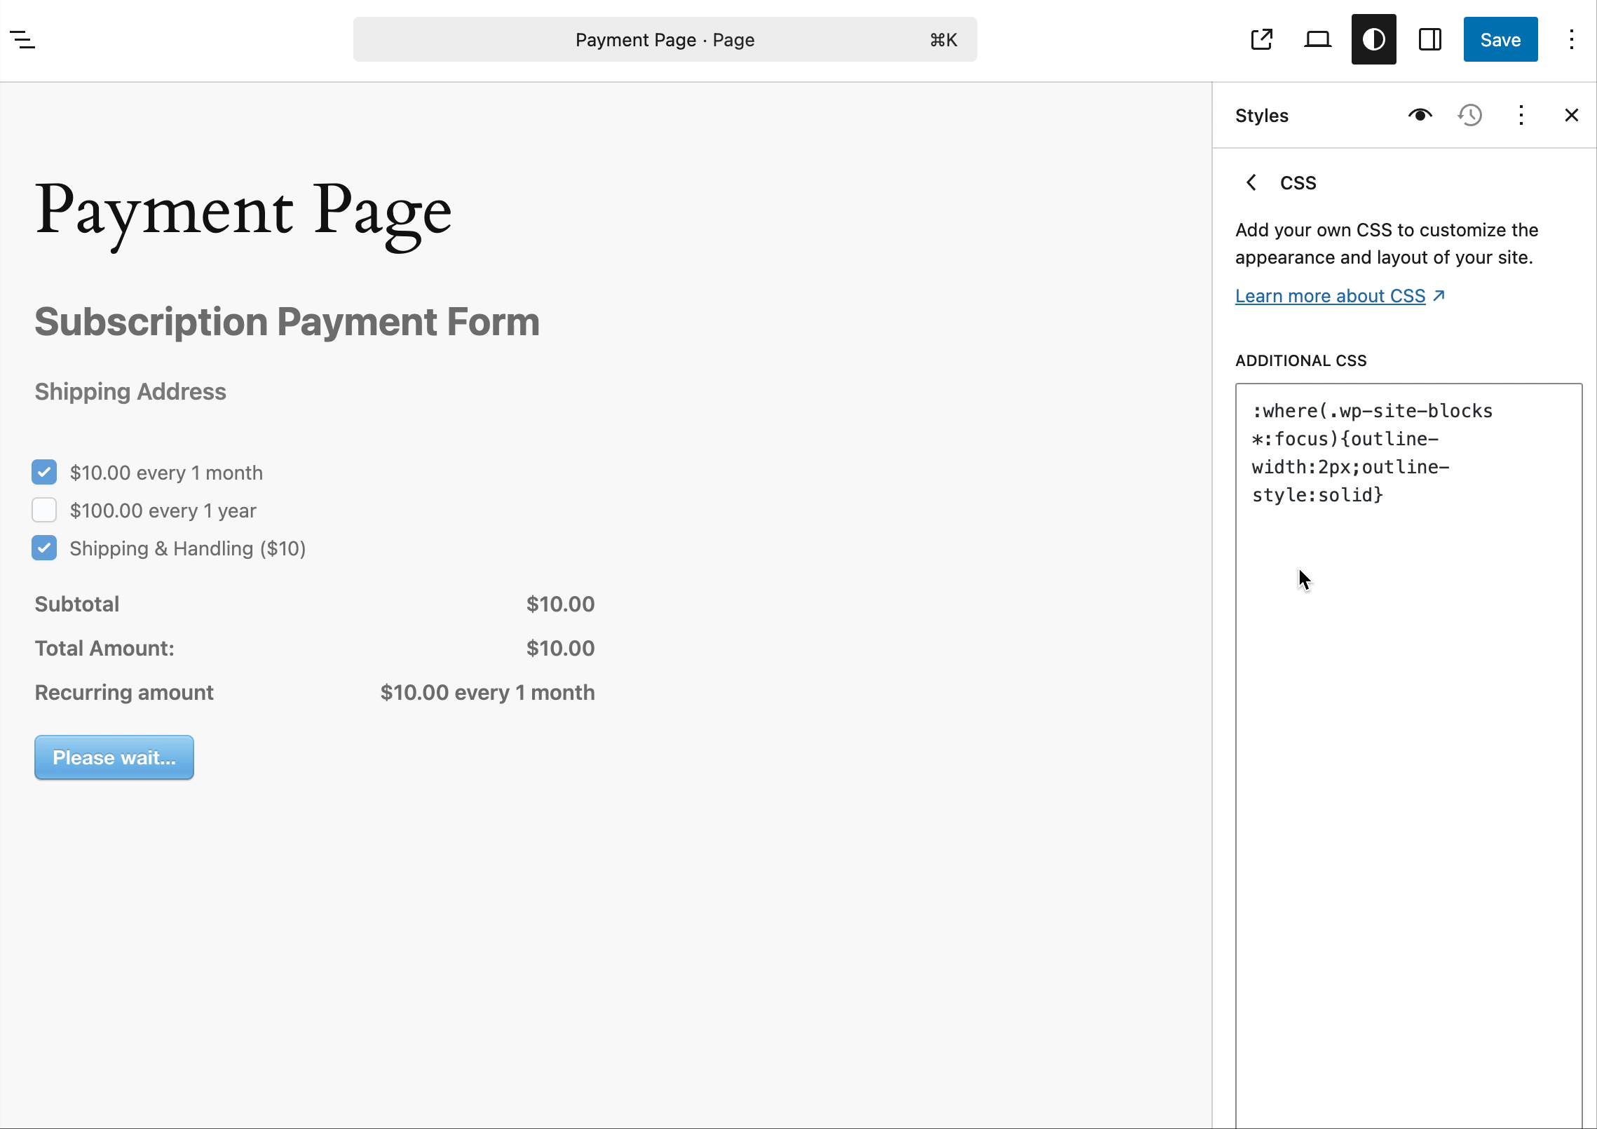Screen dimensions: 1597x1129
Task: Check $100.00 every 1 year option
Action: (x=44, y=511)
